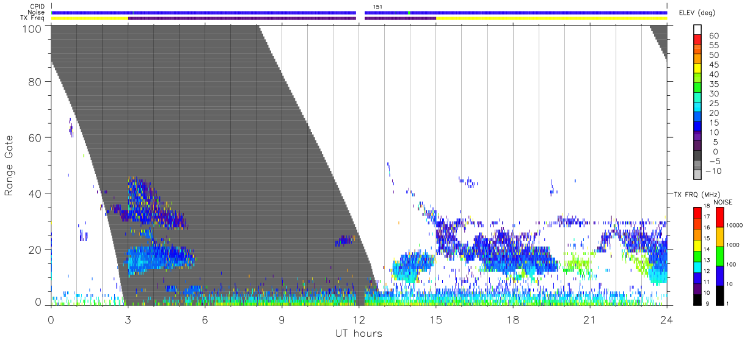Click the UT hours axis title
The image size is (750, 346).
[x=359, y=333]
